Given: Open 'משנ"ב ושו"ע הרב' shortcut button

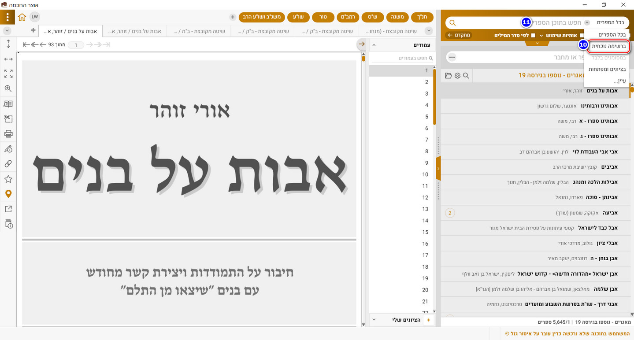Looking at the screenshot, I should 262,17.
